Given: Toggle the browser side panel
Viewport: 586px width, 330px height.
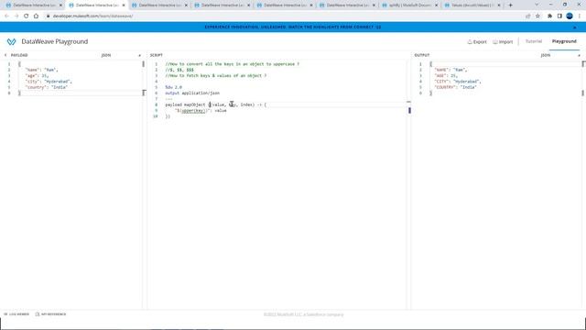Looking at the screenshot, I should pyautogui.click(x=559, y=16).
